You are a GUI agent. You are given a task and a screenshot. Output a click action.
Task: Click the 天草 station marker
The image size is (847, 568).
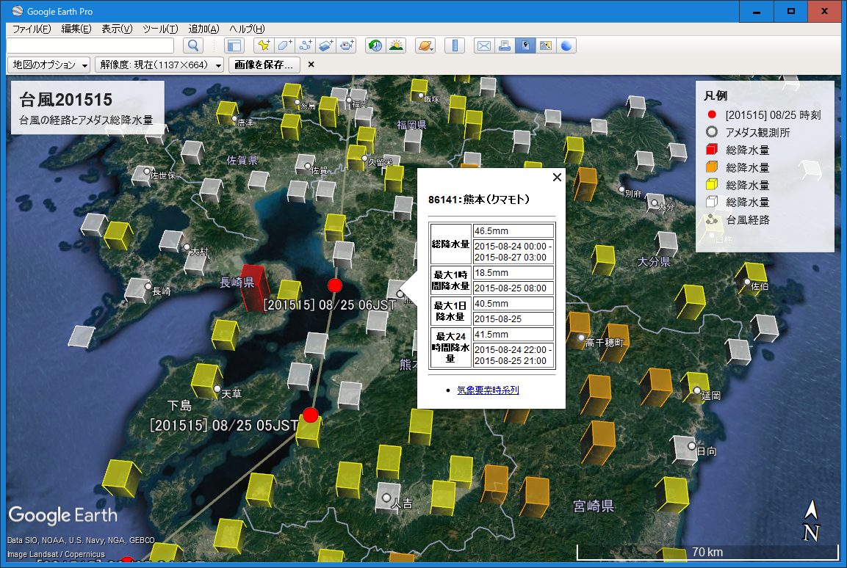coord(217,389)
